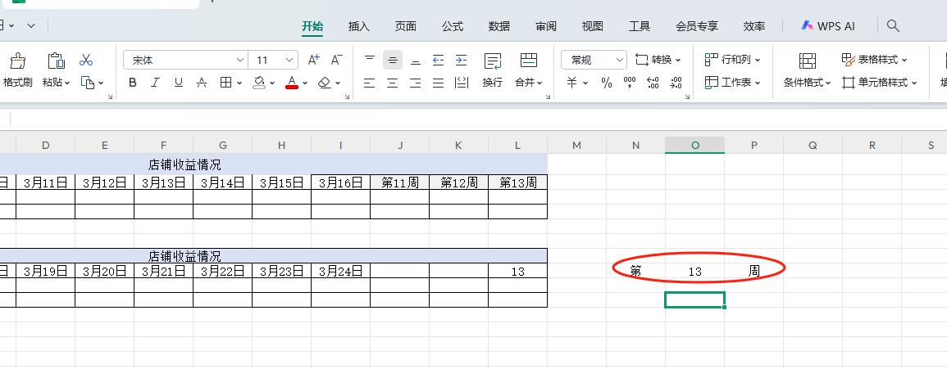
Task: Switch to the 插入 tab
Action: [359, 26]
